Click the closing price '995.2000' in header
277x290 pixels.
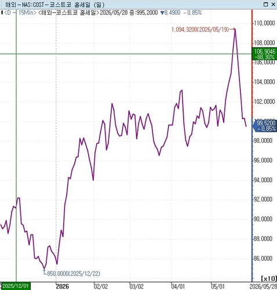(x=147, y=13)
